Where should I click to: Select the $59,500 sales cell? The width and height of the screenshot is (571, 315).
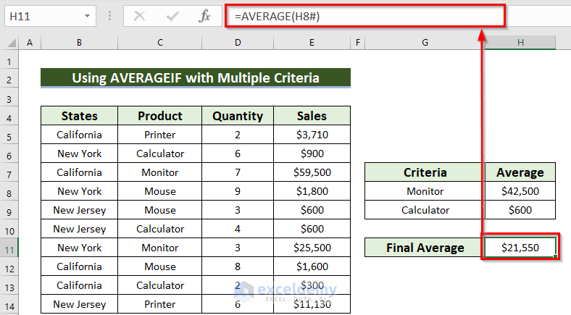pyautogui.click(x=312, y=172)
